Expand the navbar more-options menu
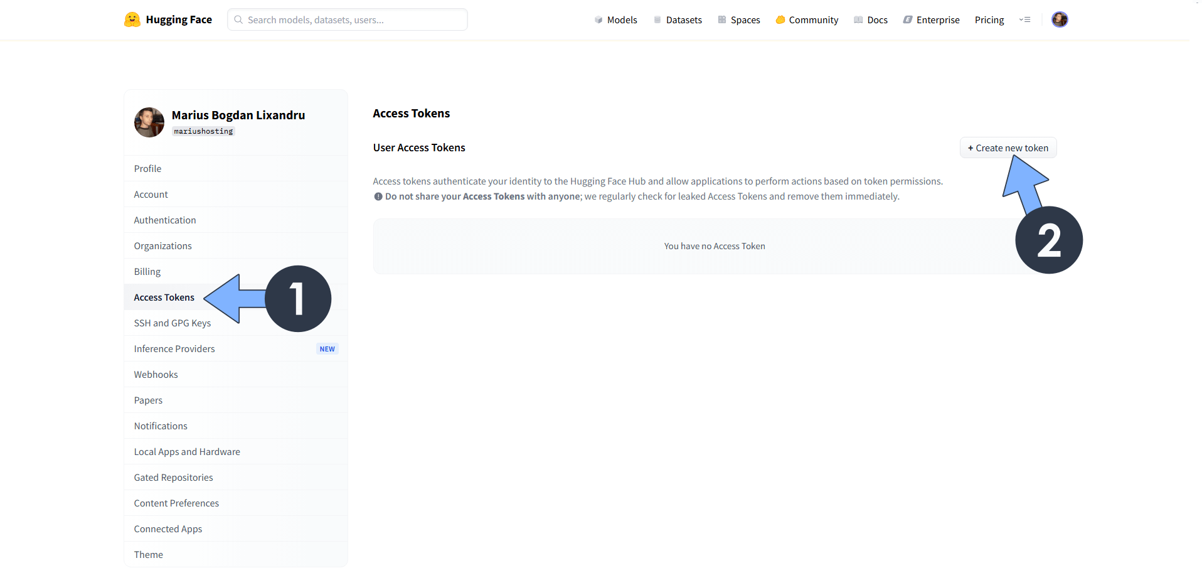The image size is (1202, 568). tap(1024, 20)
